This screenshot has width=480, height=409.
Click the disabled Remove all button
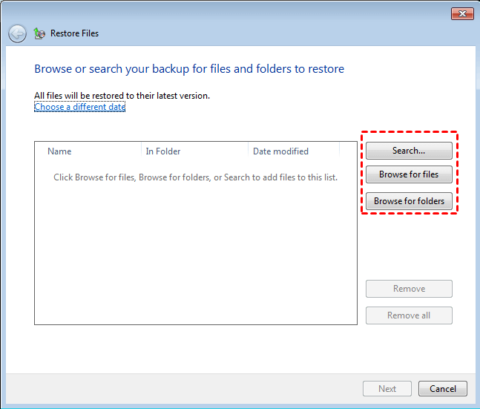pyautogui.click(x=409, y=315)
